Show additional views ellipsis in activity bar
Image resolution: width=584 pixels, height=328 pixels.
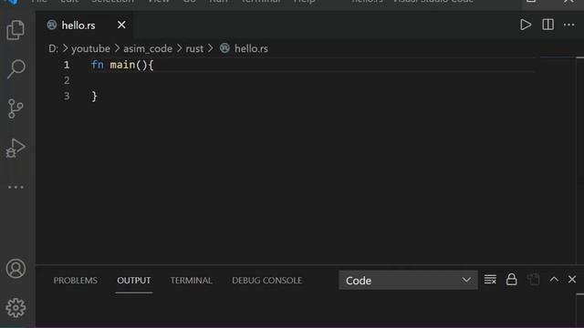pyautogui.click(x=16, y=187)
